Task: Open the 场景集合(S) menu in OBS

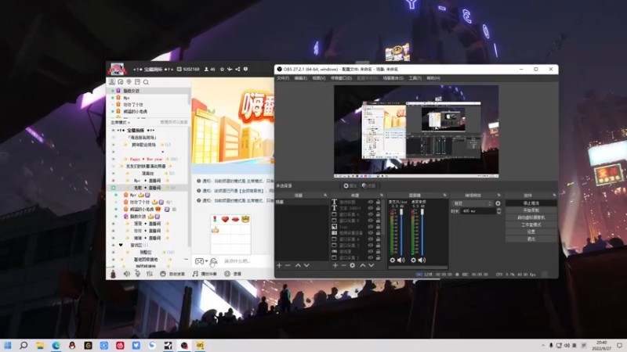Action: [393, 78]
